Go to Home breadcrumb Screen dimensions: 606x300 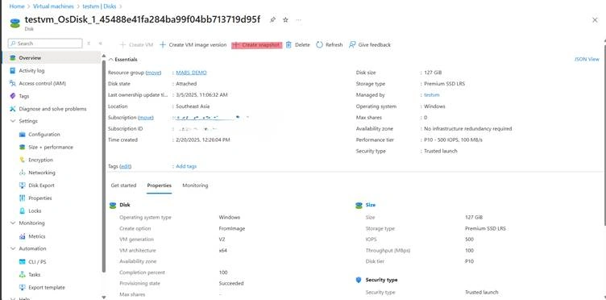click(x=17, y=6)
